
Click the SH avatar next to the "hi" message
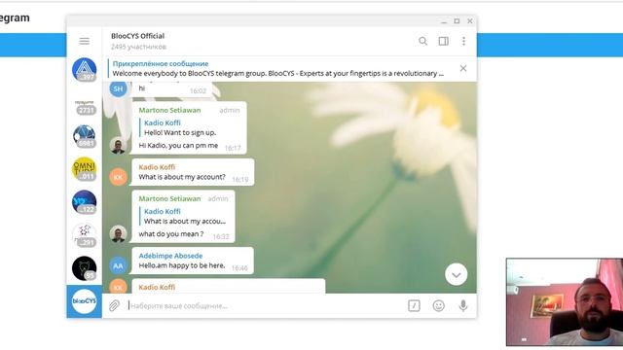(x=118, y=88)
